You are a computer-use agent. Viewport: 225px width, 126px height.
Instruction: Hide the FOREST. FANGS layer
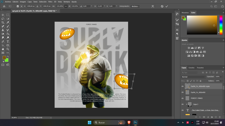pyautogui.click(x=183, y=98)
